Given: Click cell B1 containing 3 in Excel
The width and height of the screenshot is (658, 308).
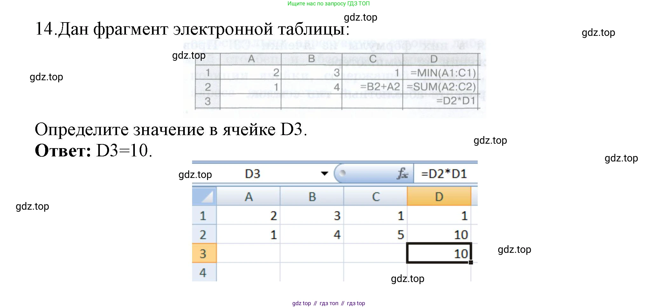Looking at the screenshot, I should pos(312,215).
